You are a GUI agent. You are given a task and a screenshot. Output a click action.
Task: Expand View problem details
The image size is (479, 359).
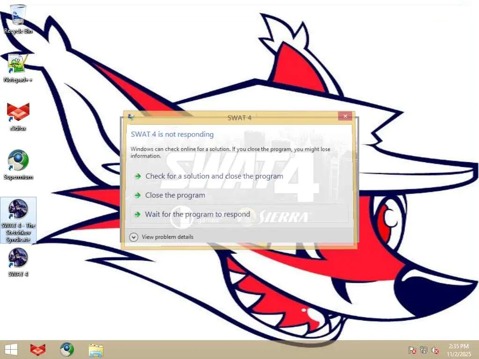(x=161, y=237)
